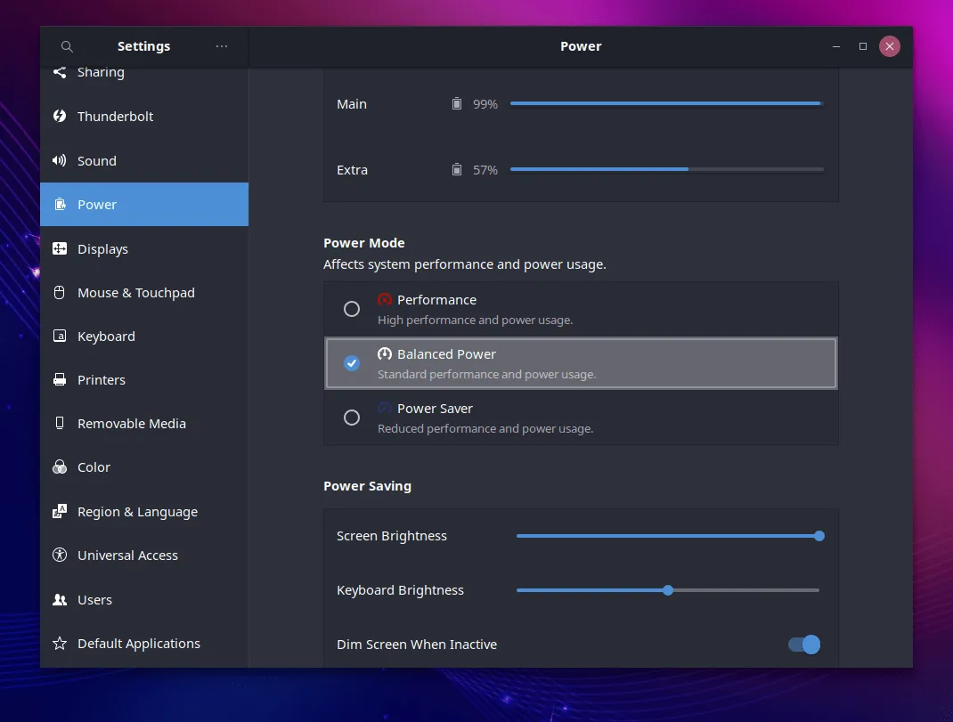The image size is (953, 722).
Task: Select the Performance power mode radio
Action: pyautogui.click(x=352, y=309)
